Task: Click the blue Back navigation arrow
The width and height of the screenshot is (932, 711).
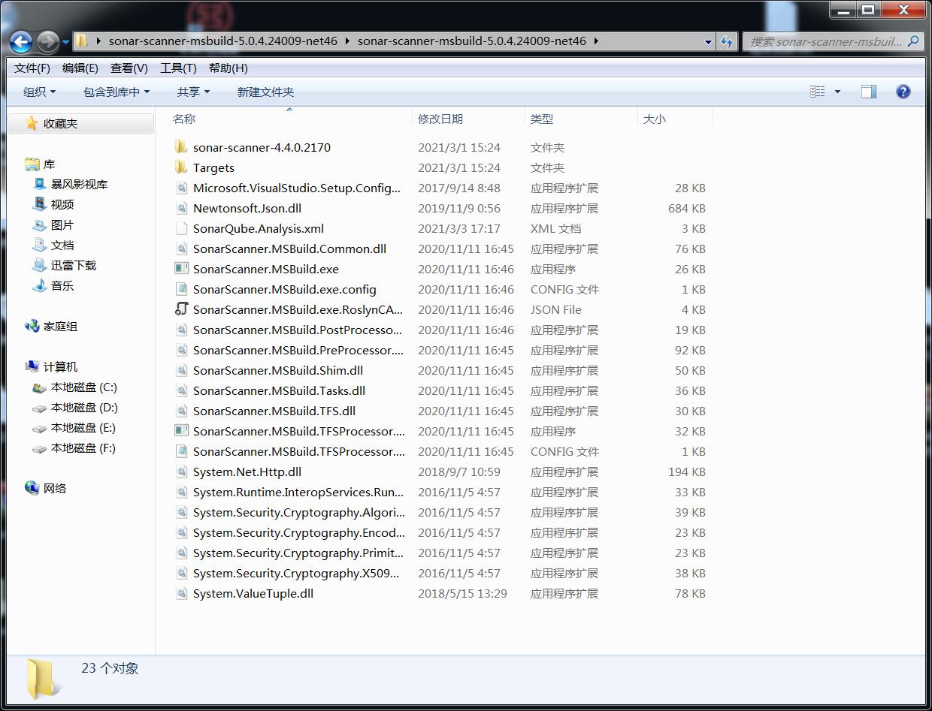Action: coord(21,41)
